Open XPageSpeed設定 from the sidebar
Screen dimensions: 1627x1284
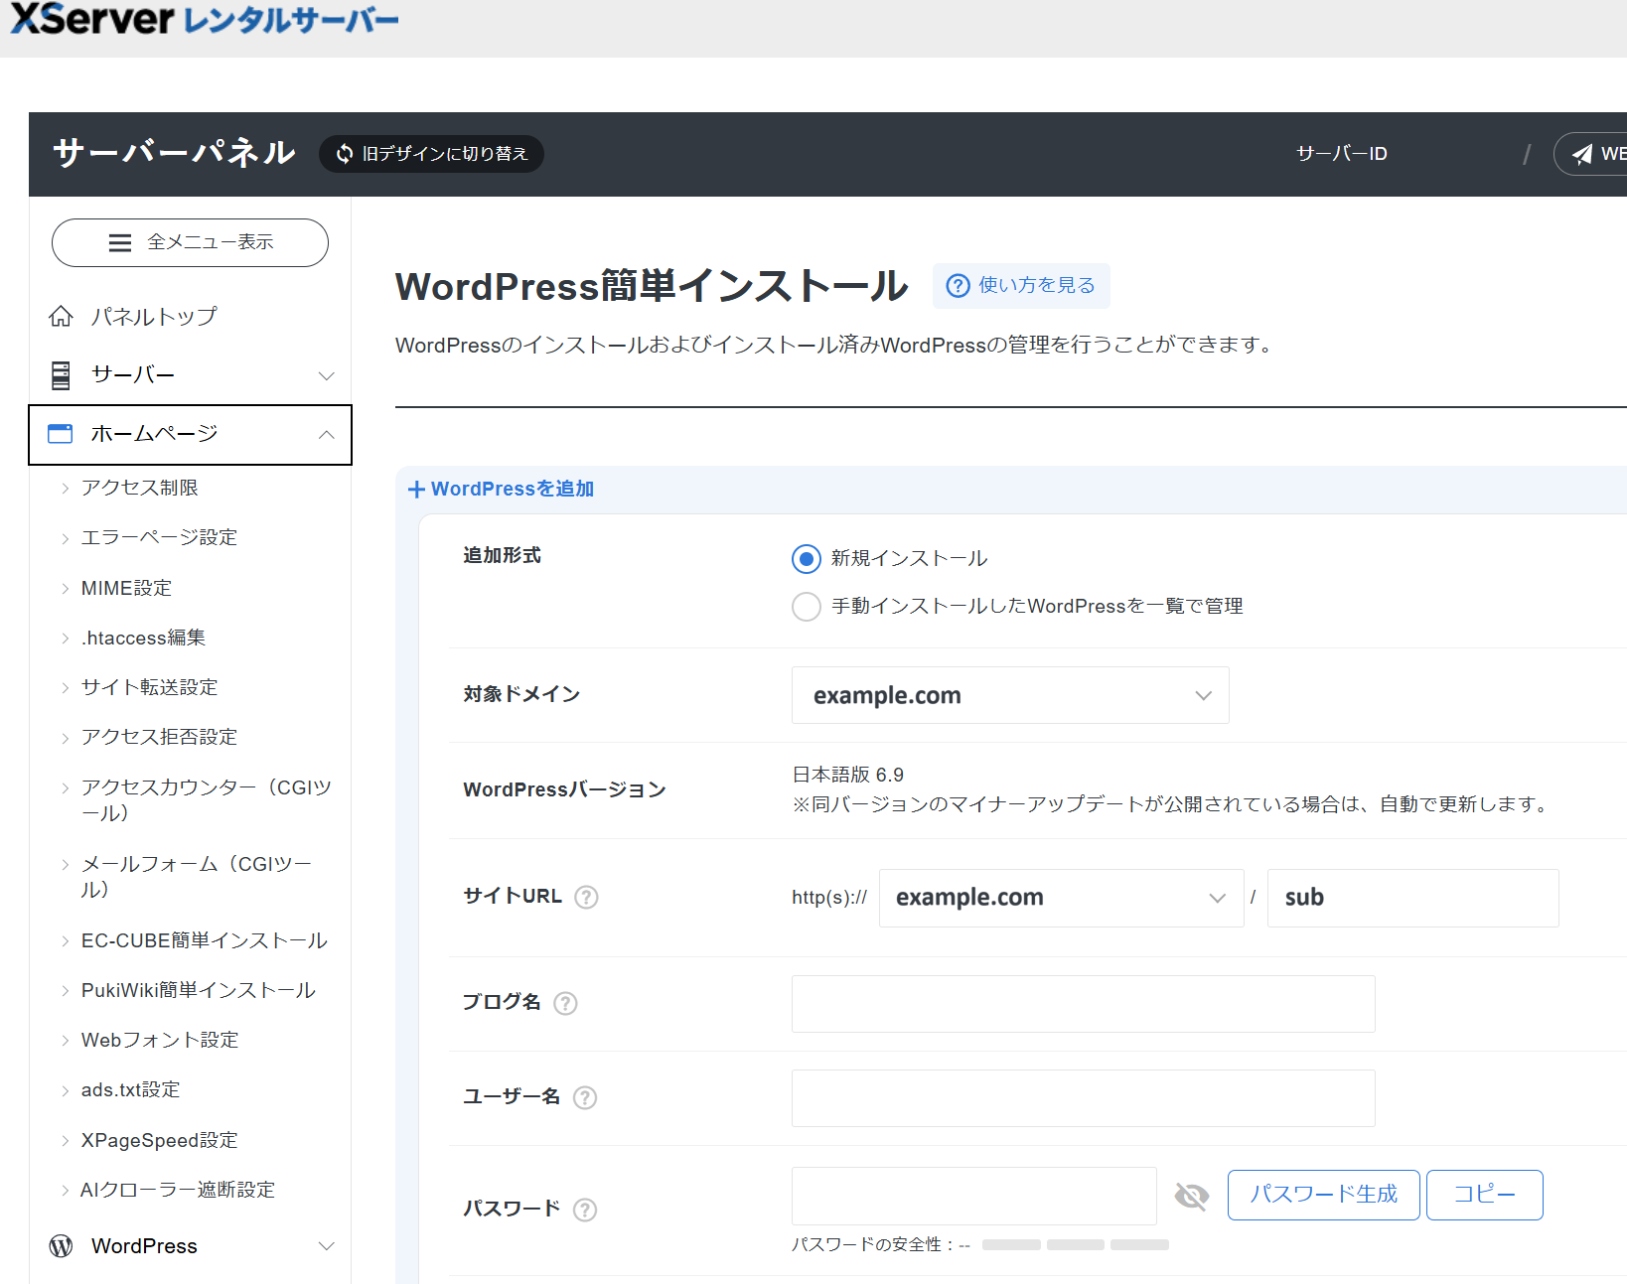click(159, 1139)
